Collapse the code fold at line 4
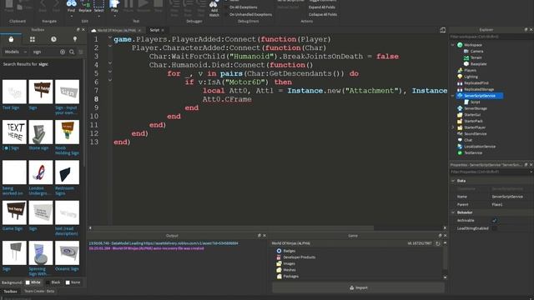 110,63
